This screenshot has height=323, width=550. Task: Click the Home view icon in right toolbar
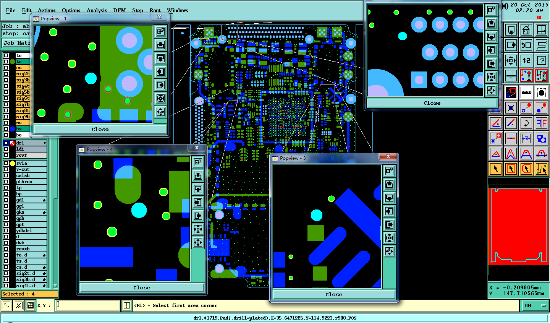tap(526, 29)
